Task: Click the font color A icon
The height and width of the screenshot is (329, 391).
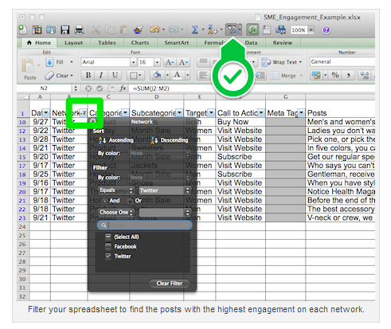Action: point(177,76)
